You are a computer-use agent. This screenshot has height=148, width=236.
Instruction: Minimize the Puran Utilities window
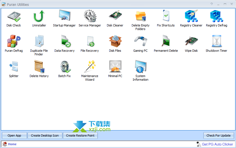point(218,4)
